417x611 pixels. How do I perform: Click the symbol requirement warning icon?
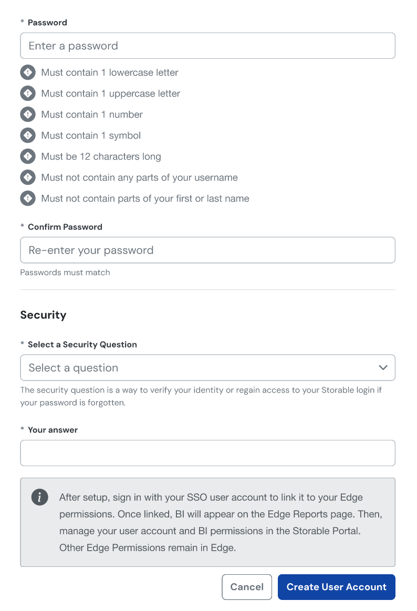coord(27,135)
